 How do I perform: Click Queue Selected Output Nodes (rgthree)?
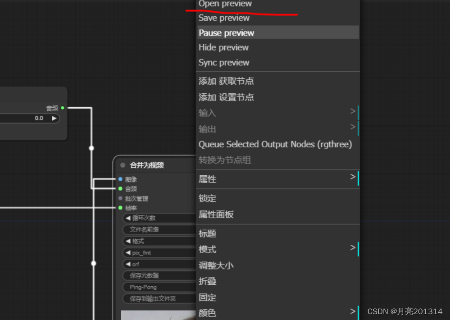click(277, 144)
